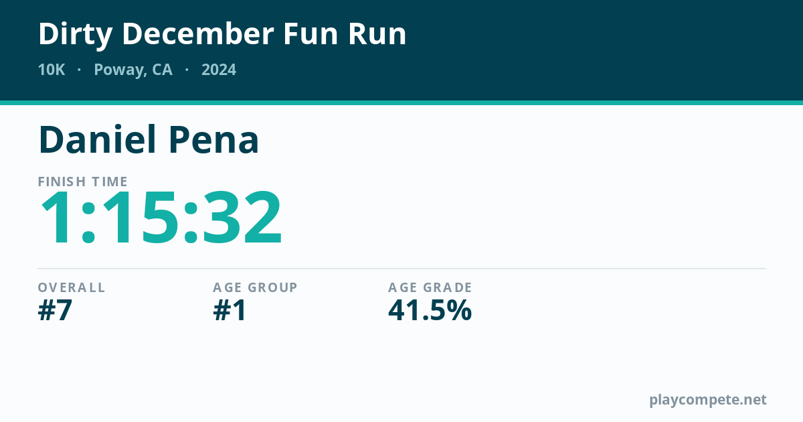The width and height of the screenshot is (803, 422).
Task: Click the Dirty December Fun Run title
Action: tap(222, 34)
